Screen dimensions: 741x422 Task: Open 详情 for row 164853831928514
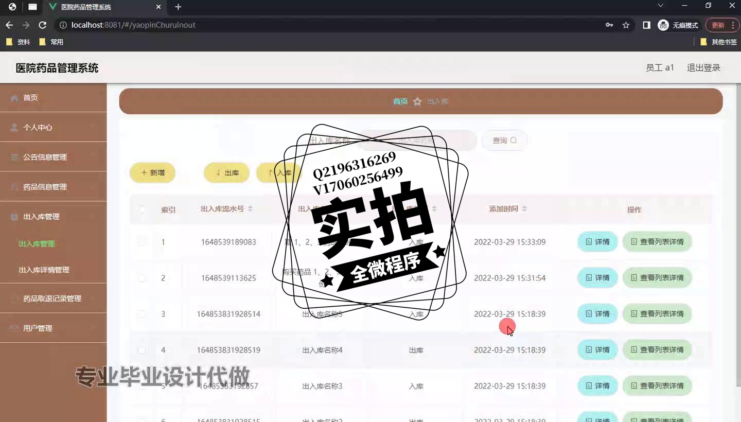pos(597,314)
